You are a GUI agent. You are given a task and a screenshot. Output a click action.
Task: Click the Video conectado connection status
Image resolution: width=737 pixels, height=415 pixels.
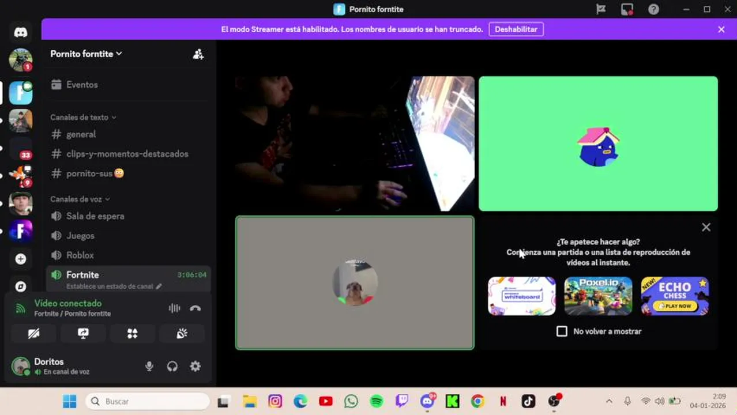(x=68, y=303)
